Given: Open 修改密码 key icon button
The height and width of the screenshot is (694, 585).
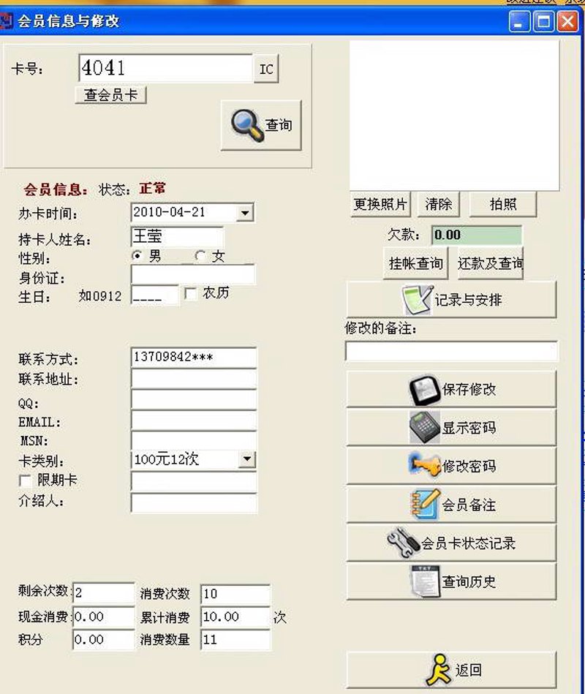Looking at the screenshot, I should [x=451, y=466].
